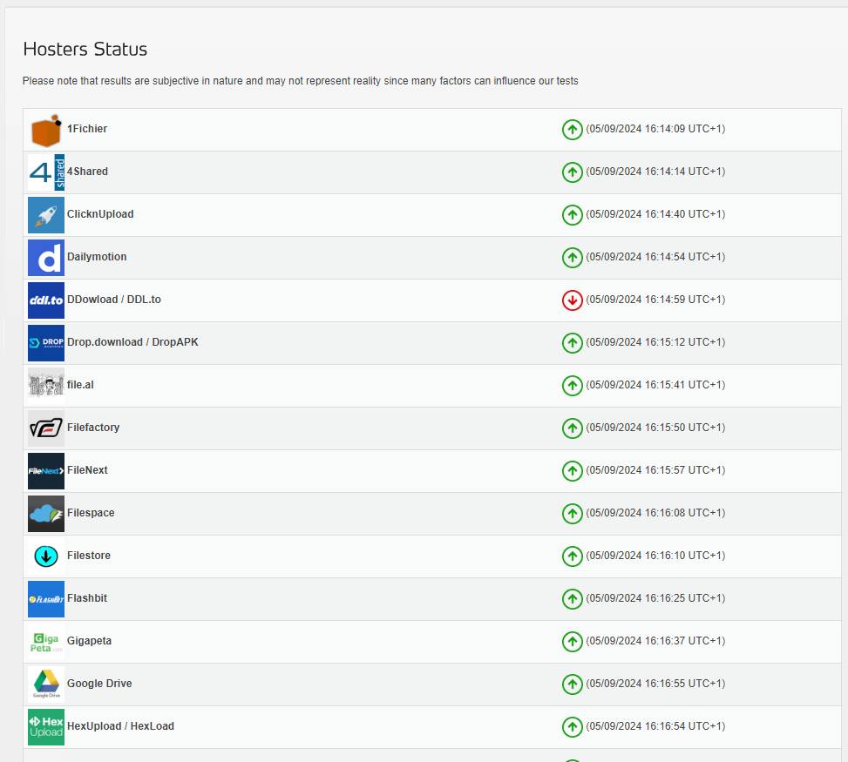Click the 16:14:59 timestamp for DDownload

(x=655, y=300)
